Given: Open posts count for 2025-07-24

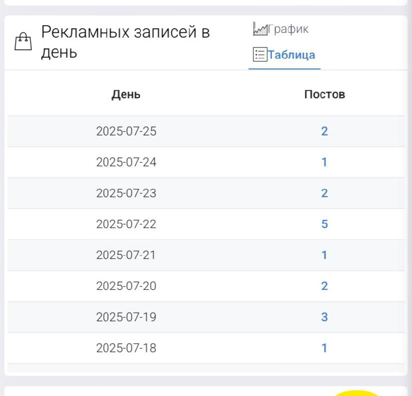Looking at the screenshot, I should pyautogui.click(x=324, y=162).
